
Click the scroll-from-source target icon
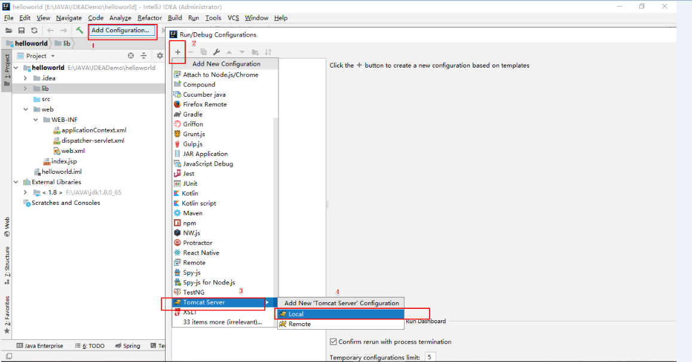pos(131,56)
